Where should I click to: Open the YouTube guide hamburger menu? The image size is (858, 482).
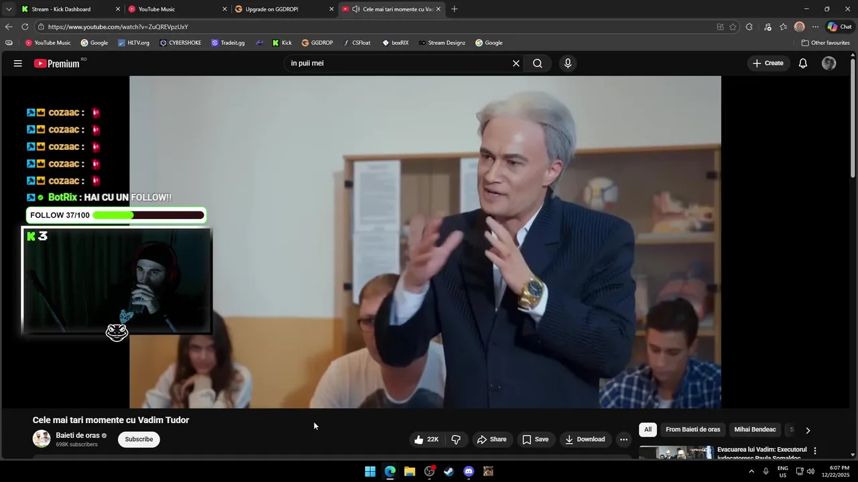pos(18,64)
